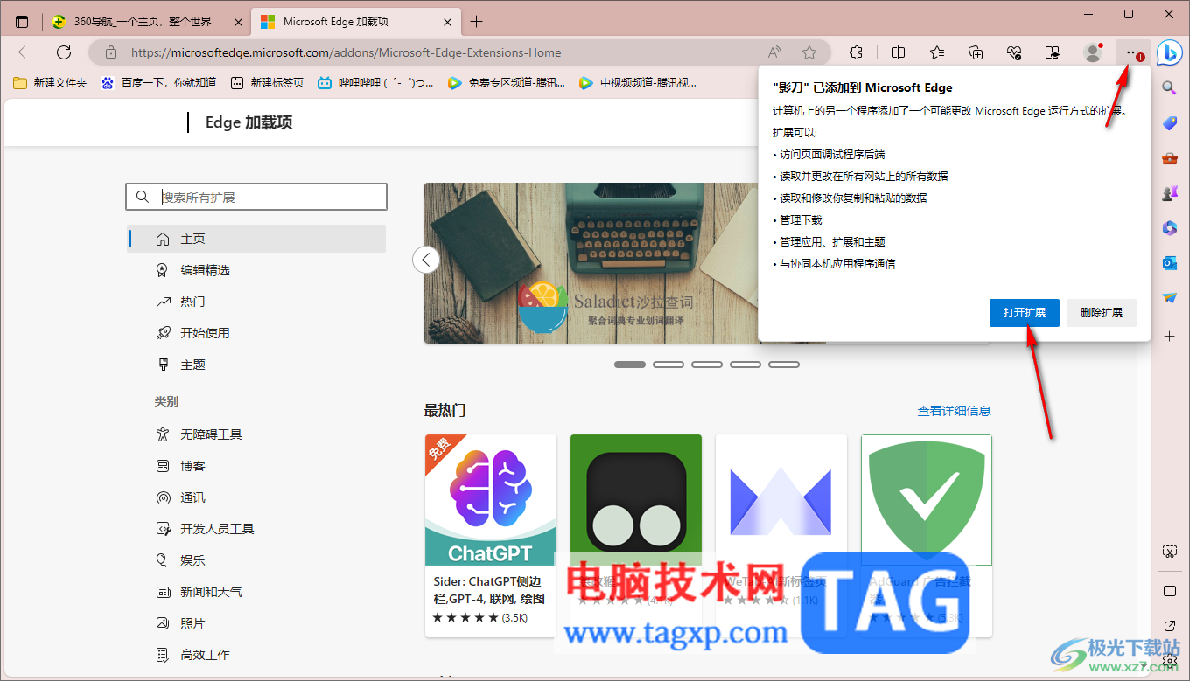Viewport: 1190px width, 681px height.
Task: Open the 新建文件夹 bookmarks folder
Action: tap(50, 83)
